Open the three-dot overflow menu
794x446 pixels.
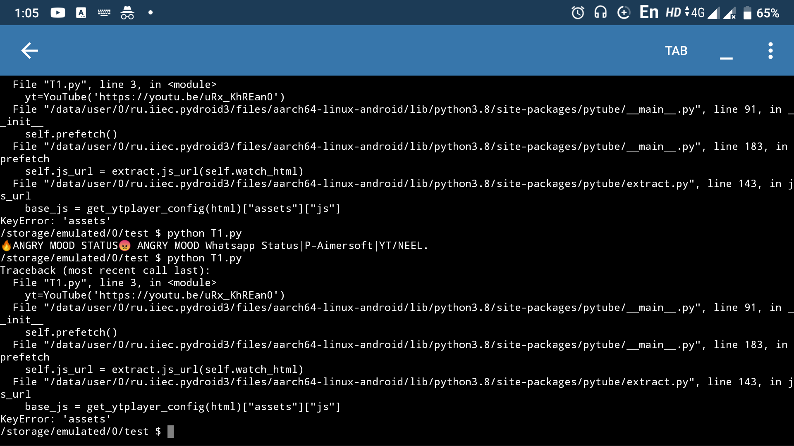(770, 50)
